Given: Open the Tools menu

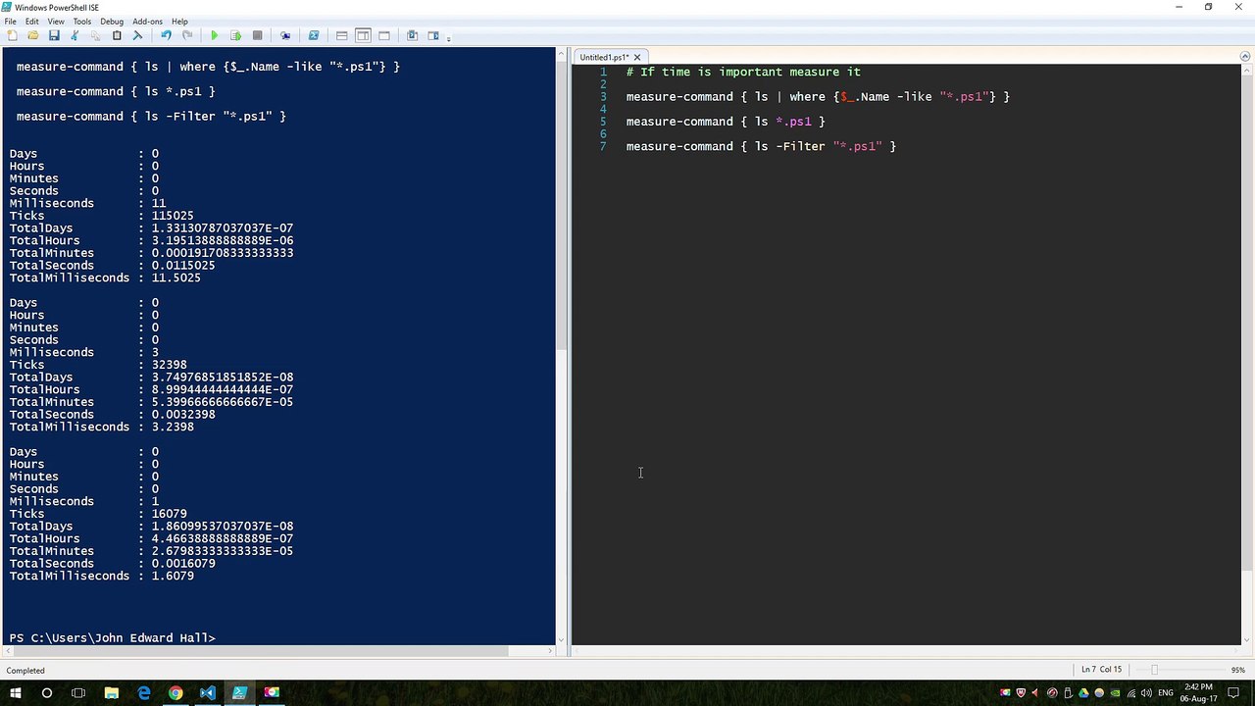Looking at the screenshot, I should tap(82, 21).
